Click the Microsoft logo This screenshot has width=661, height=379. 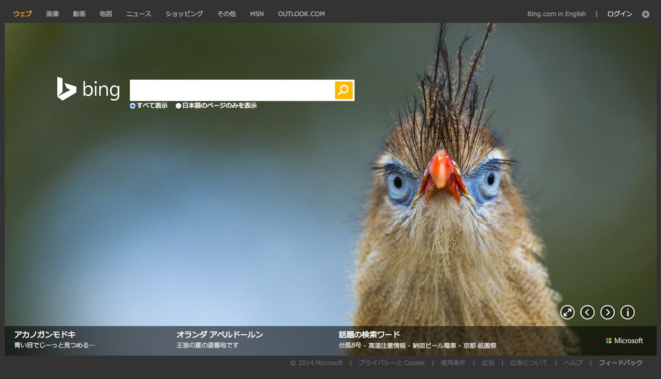click(624, 340)
